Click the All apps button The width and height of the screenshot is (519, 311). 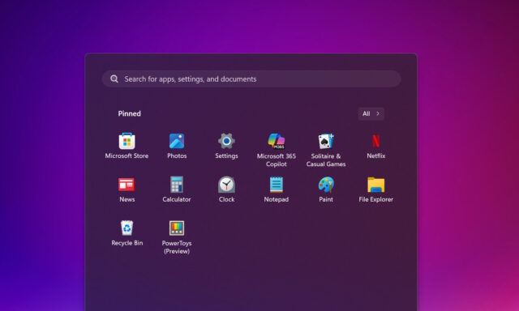(371, 113)
